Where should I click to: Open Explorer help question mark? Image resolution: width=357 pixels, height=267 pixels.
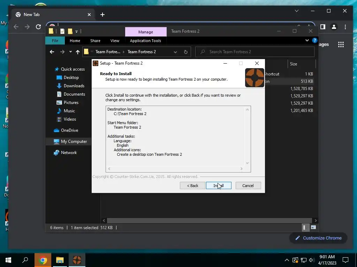pyautogui.click(x=315, y=40)
